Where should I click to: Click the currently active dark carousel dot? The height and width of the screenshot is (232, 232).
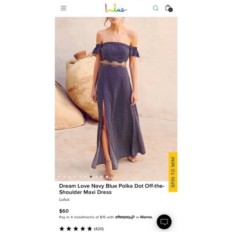click(91, 176)
